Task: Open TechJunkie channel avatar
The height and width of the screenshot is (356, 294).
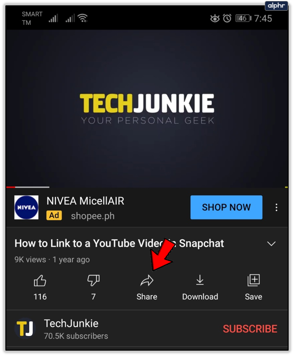Action: coord(25,328)
